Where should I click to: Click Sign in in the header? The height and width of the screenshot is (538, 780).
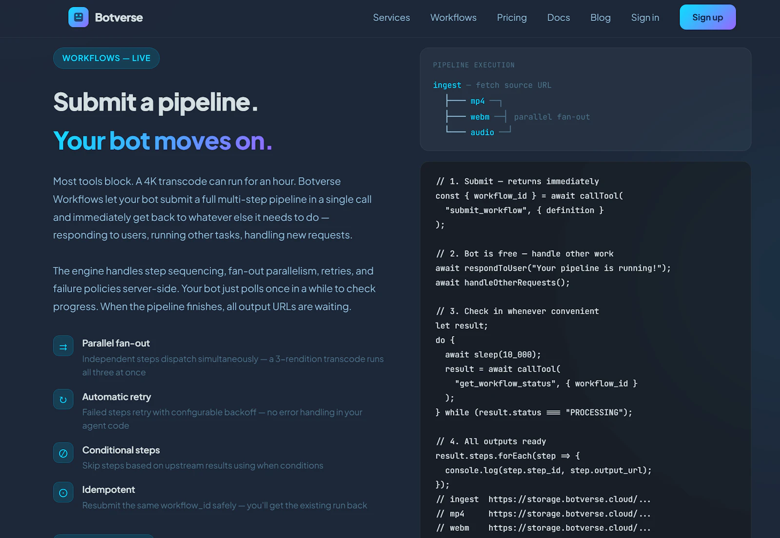(x=645, y=18)
